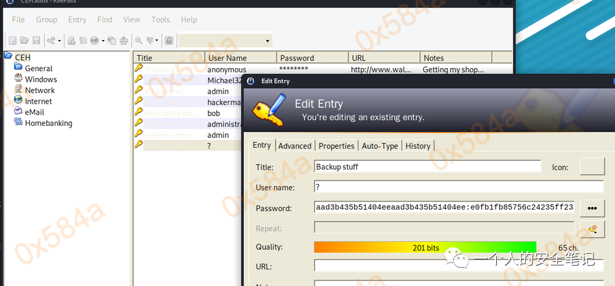Toggle password visibility with the dots button

[x=592, y=208]
